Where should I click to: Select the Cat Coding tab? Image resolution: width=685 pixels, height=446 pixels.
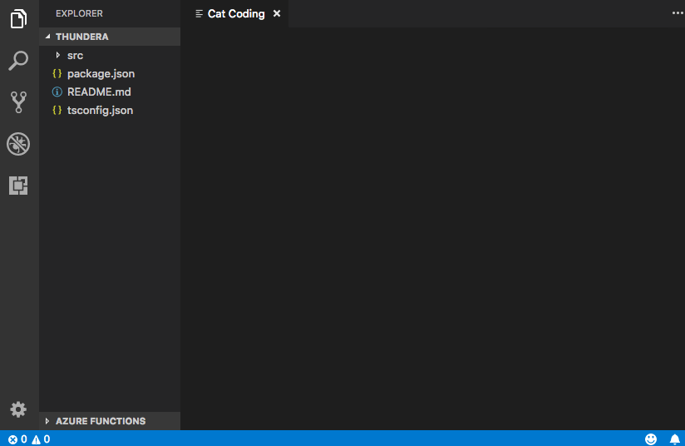point(235,14)
